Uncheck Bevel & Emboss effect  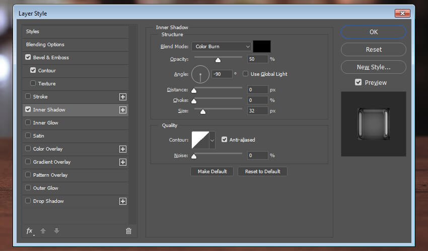(28, 57)
